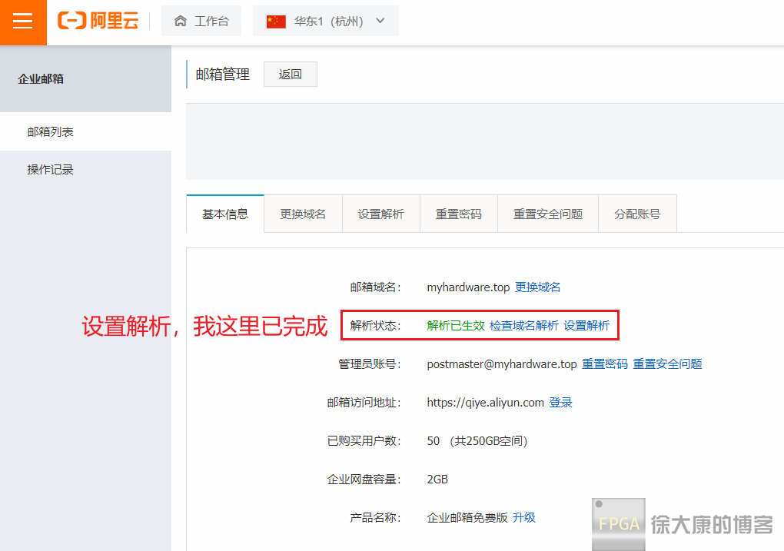Click the 企业邮箱免费版 product name
Screen dimensions: 784x551
click(x=467, y=518)
